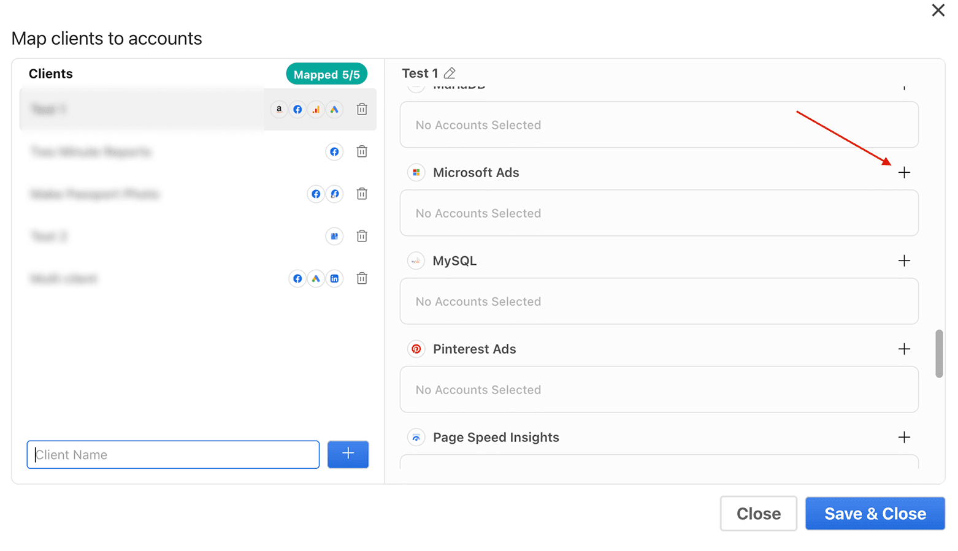Click the Close button
958x551 pixels.
[759, 514]
